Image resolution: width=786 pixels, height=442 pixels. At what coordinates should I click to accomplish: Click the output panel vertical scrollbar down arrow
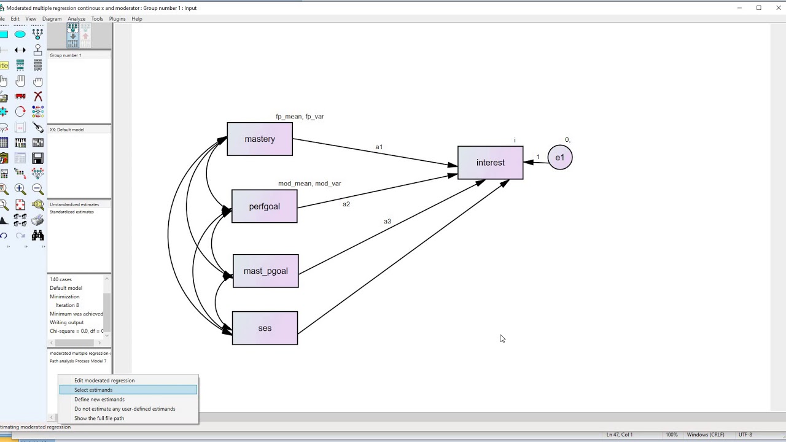(x=107, y=335)
